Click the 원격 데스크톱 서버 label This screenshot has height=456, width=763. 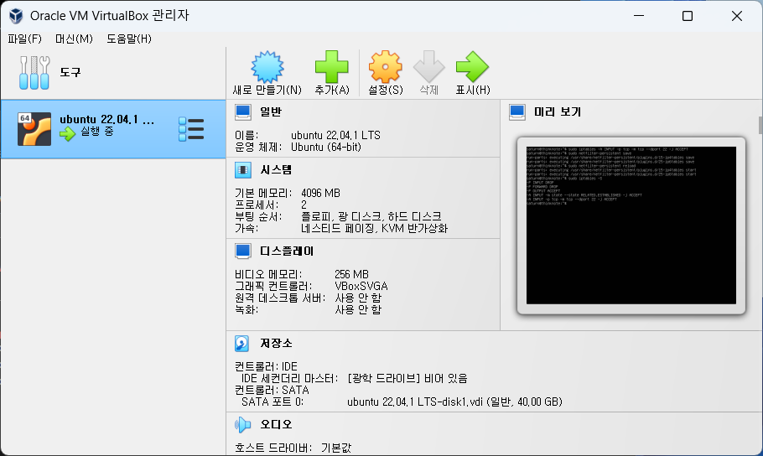tap(280, 298)
